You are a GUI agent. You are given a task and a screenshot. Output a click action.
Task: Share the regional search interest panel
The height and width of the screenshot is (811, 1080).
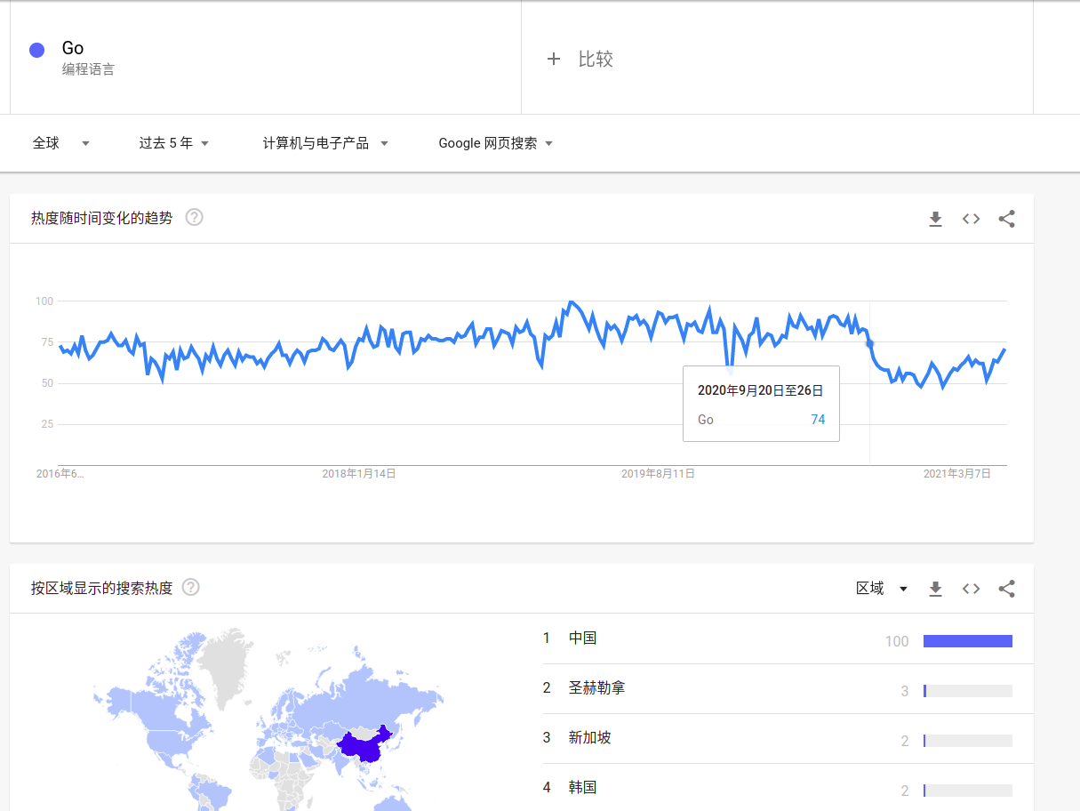click(1006, 589)
